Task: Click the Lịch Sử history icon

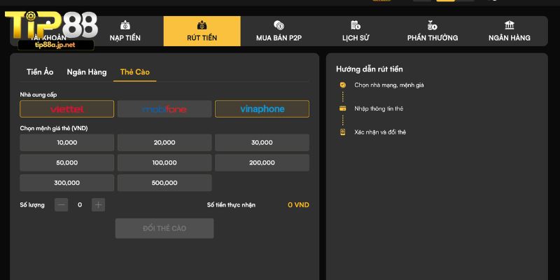Action: (356, 25)
